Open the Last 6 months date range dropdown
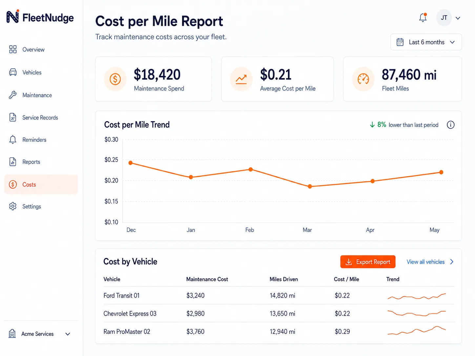The height and width of the screenshot is (356, 475). (426, 42)
